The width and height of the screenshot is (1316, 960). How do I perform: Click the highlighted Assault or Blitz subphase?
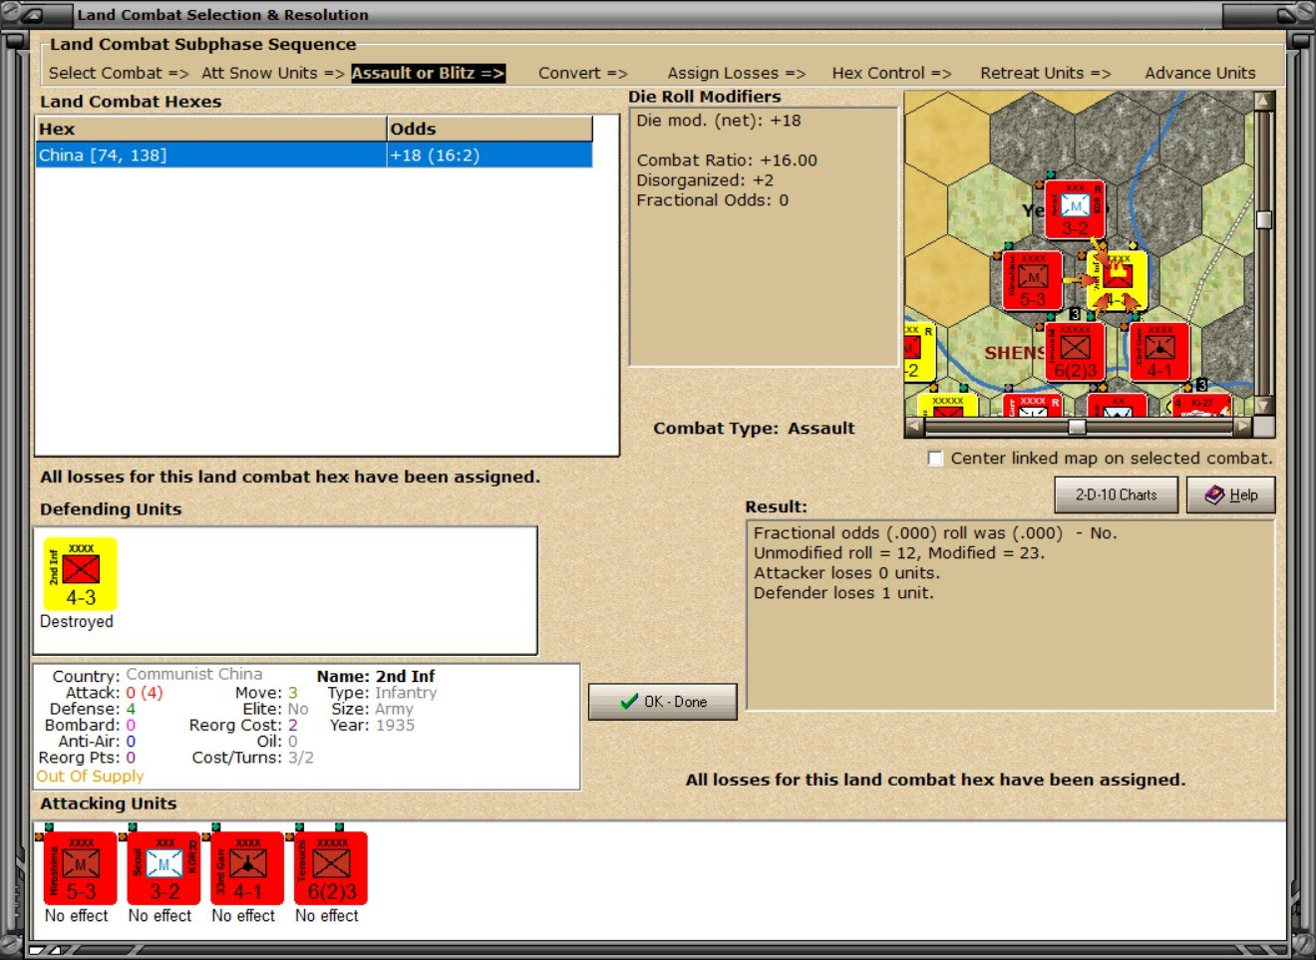pyautogui.click(x=428, y=73)
